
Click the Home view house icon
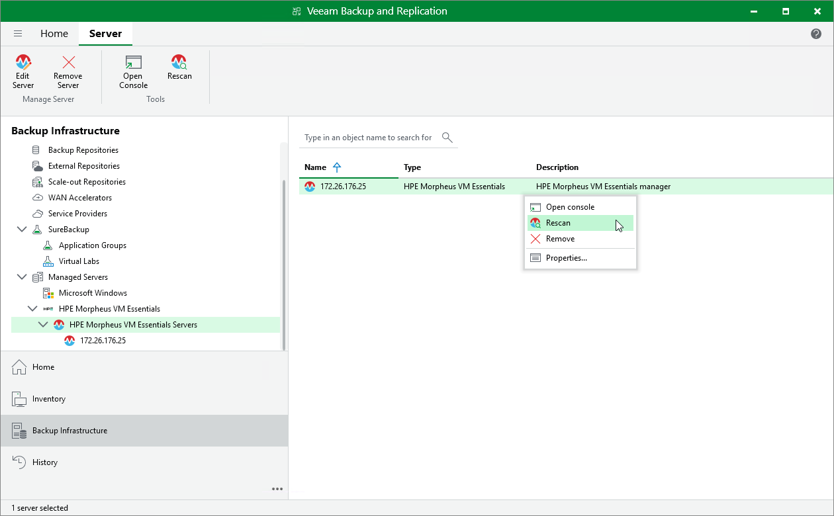click(x=19, y=367)
